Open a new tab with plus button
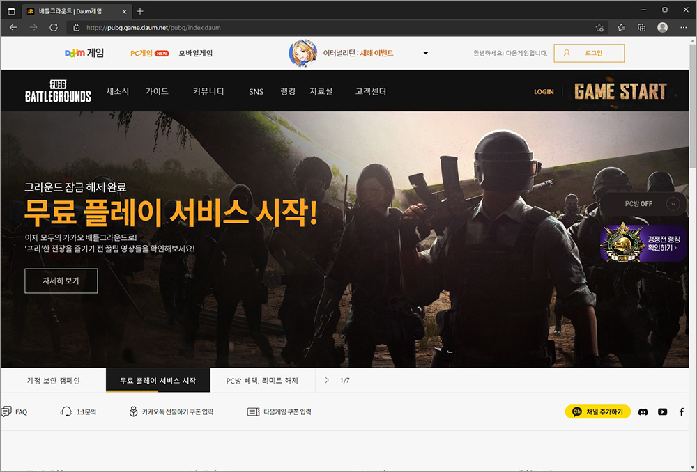The width and height of the screenshot is (697, 472). click(x=140, y=11)
